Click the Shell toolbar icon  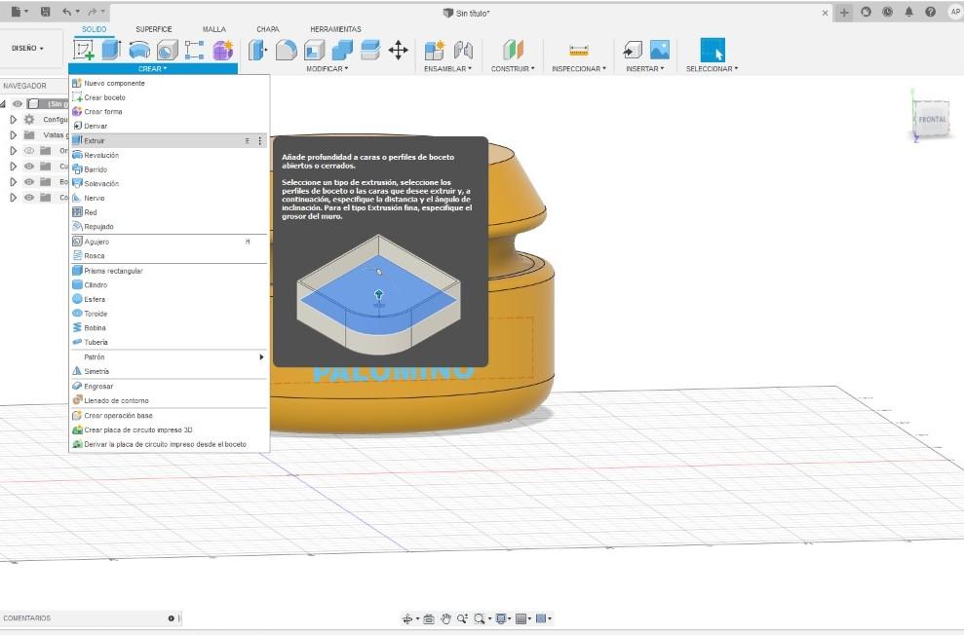coord(314,50)
